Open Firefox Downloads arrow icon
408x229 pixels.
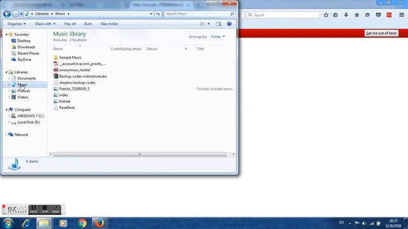click(346, 15)
